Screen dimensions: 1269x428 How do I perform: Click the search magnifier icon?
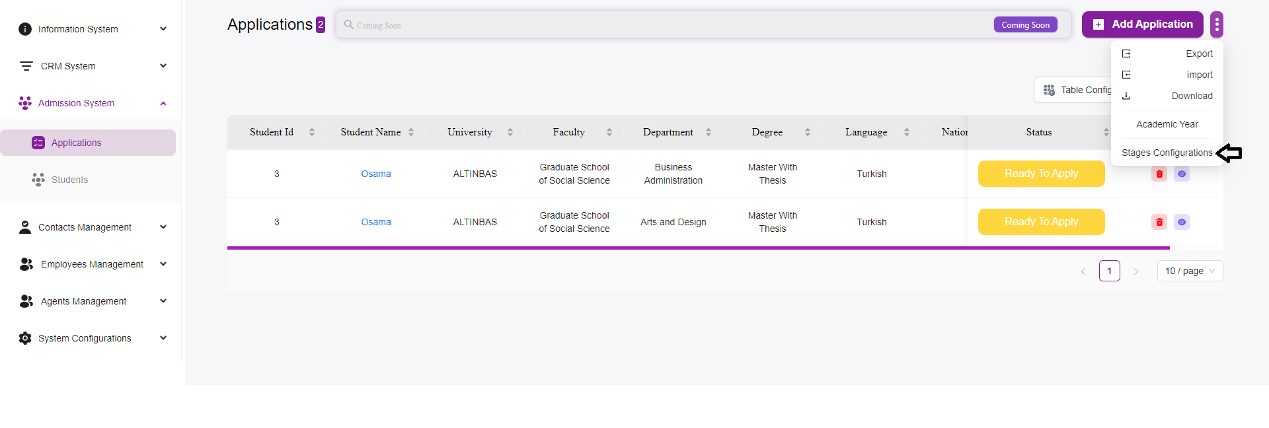pyautogui.click(x=348, y=24)
